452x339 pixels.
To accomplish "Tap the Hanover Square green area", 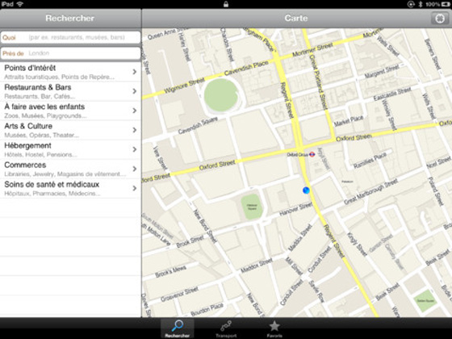I will pos(252,207).
